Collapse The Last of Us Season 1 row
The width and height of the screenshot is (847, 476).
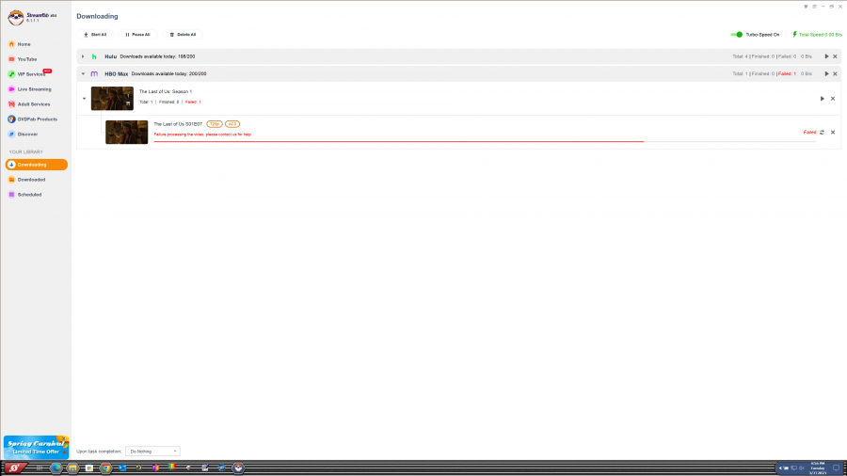point(85,99)
